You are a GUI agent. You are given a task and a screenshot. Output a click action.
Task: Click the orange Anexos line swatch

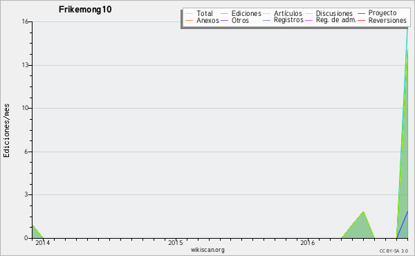(x=189, y=20)
